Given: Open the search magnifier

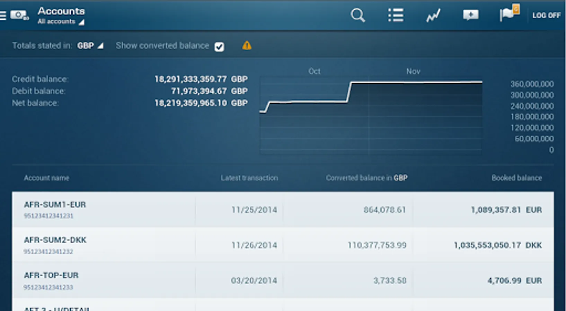Looking at the screenshot, I should point(357,16).
